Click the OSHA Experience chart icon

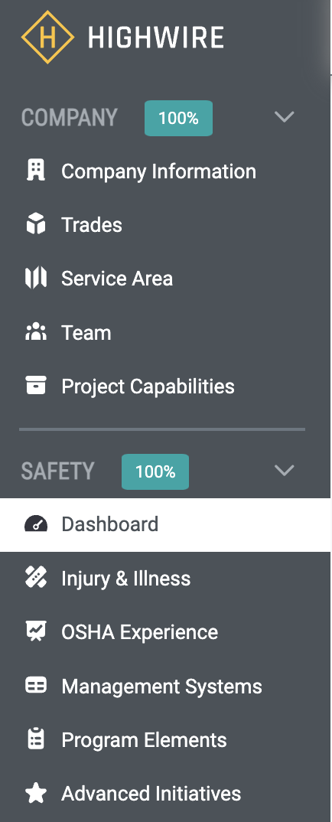click(x=36, y=632)
